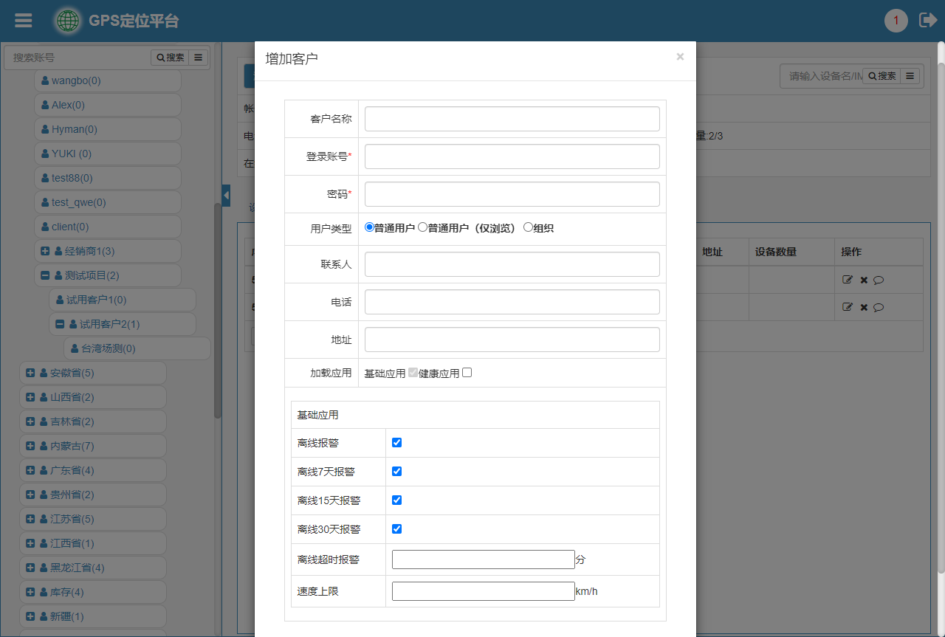
Task: Select the 组织 user type radio button
Action: coord(528,227)
